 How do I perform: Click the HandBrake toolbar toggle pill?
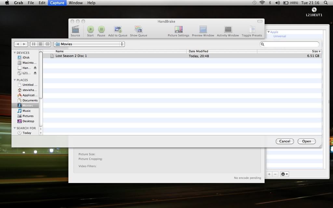(x=260, y=21)
